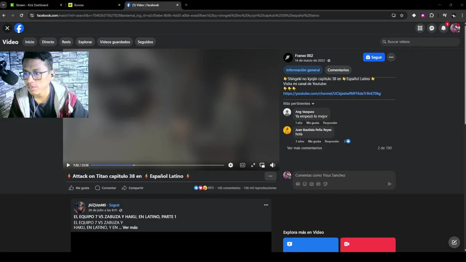Open Franxx 002 page avatar
This screenshot has height=262, width=466.
(x=288, y=57)
